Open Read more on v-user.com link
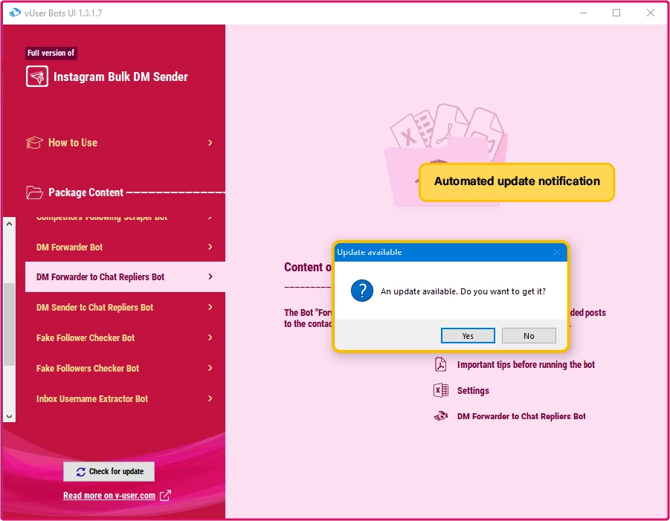670x521 pixels. [109, 496]
